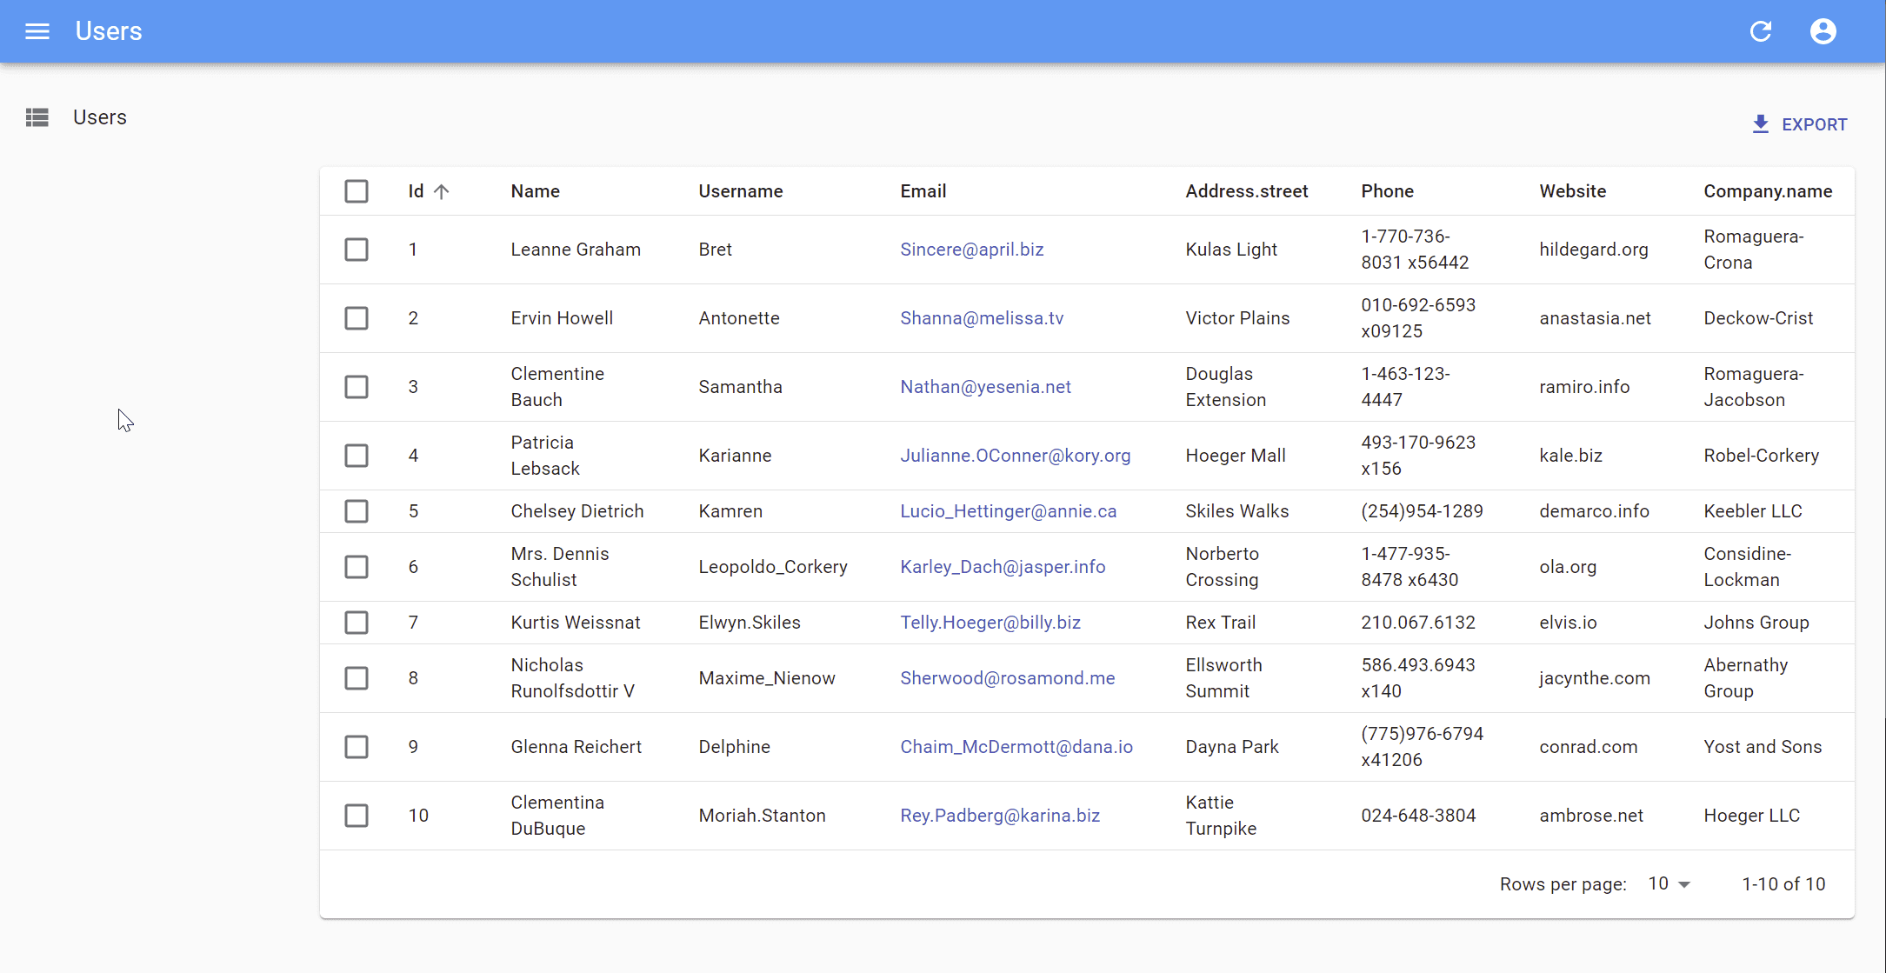Open the user profile account icon
The image size is (1886, 973).
(x=1823, y=31)
